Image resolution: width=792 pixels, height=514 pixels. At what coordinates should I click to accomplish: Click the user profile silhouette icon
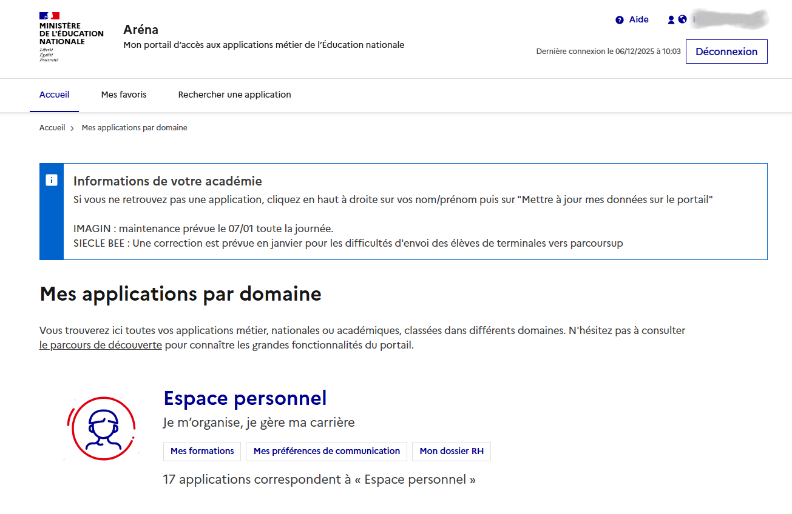671,20
